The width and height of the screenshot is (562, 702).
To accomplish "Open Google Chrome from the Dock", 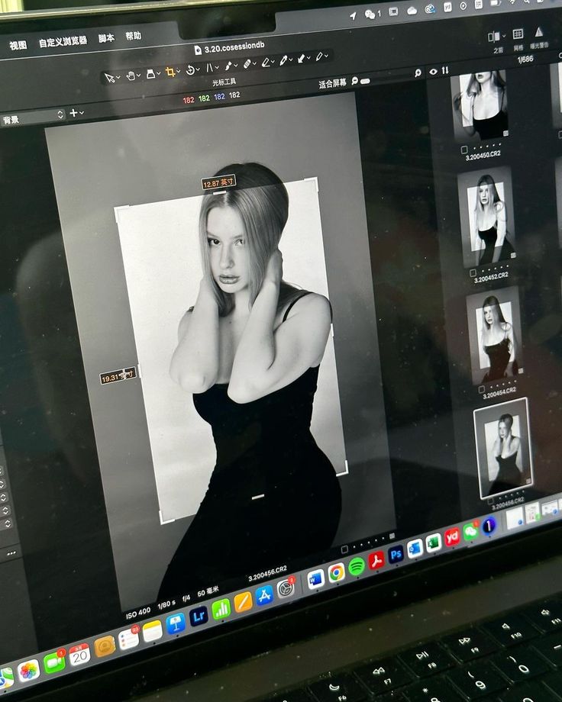I will 336,572.
